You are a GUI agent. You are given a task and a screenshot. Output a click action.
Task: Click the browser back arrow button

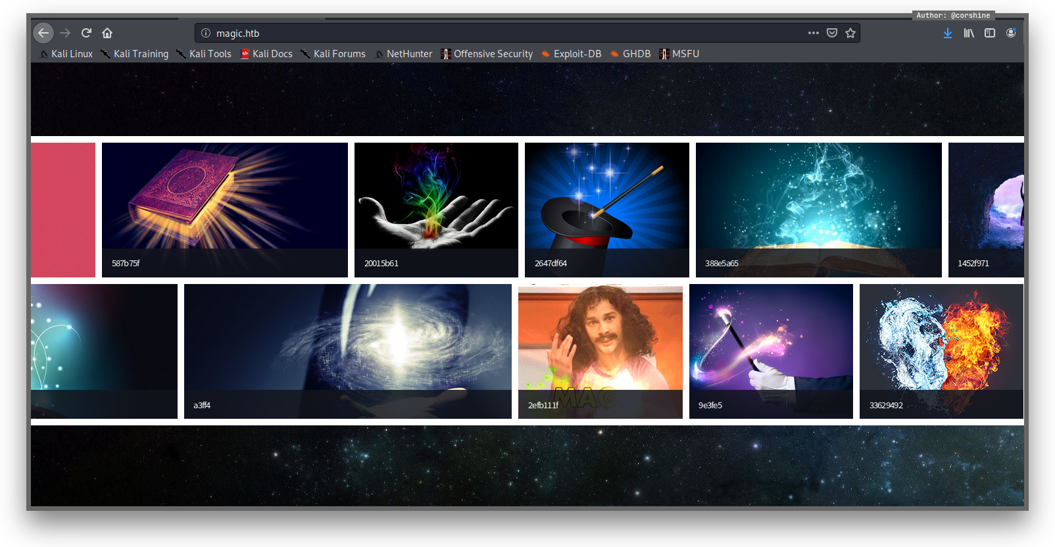tap(43, 33)
